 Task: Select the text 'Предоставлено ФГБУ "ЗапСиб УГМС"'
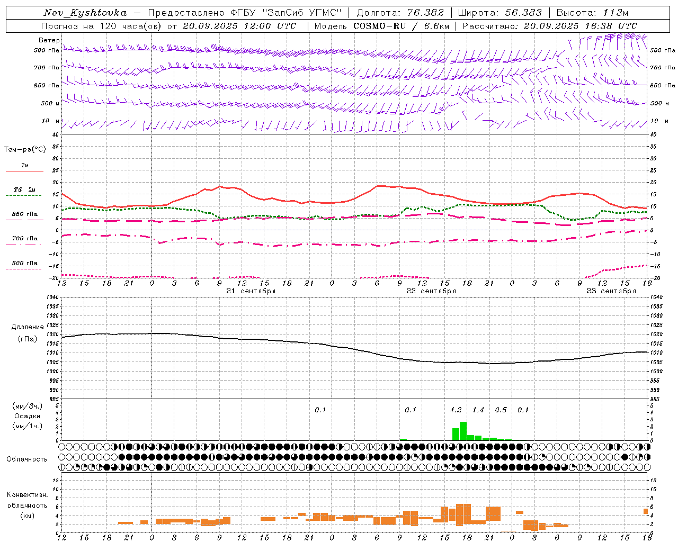245,13
